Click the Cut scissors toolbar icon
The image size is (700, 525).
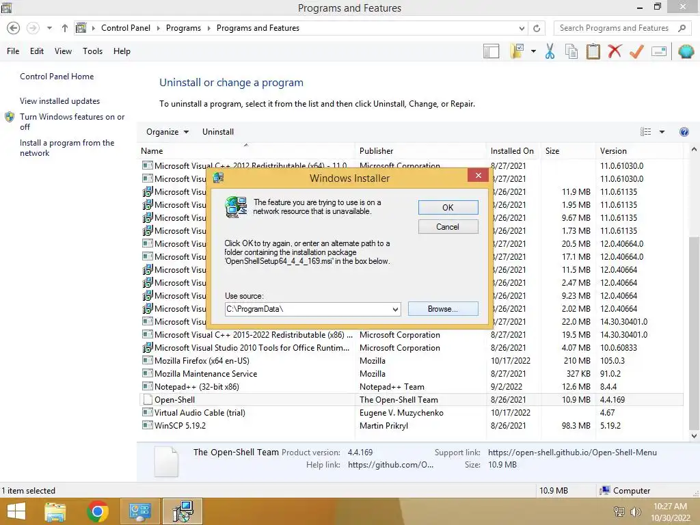tap(550, 51)
